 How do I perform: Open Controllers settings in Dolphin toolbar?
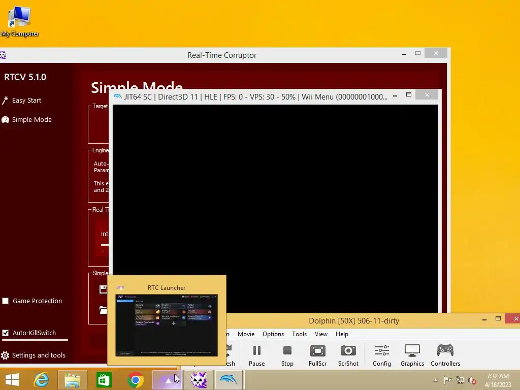click(x=445, y=355)
